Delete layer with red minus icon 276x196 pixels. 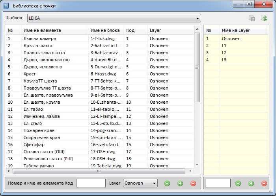pyautogui.click(x=264, y=183)
